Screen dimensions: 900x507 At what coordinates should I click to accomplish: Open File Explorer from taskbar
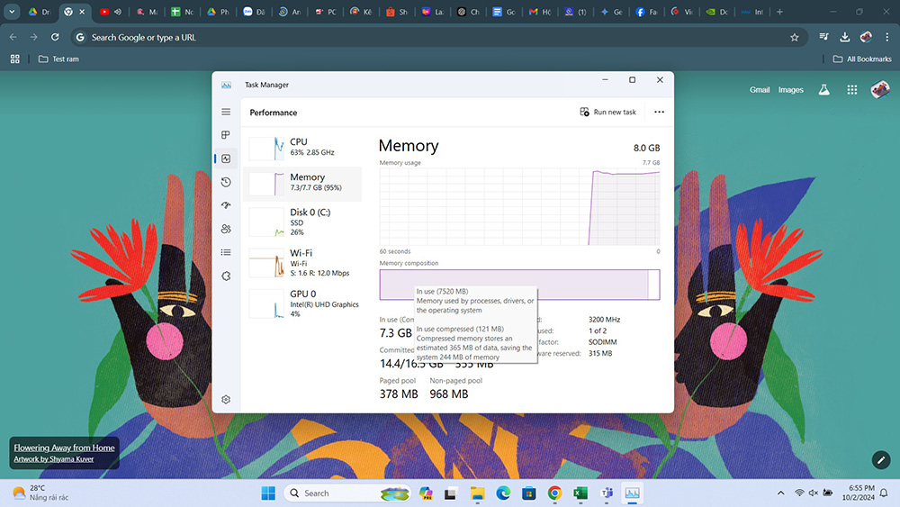tap(477, 493)
